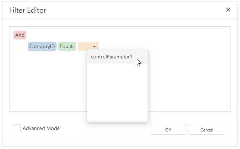Viewport: 240px width, 149px height.
Task: Pick the controlParameter1 menu entry
Action: click(111, 57)
